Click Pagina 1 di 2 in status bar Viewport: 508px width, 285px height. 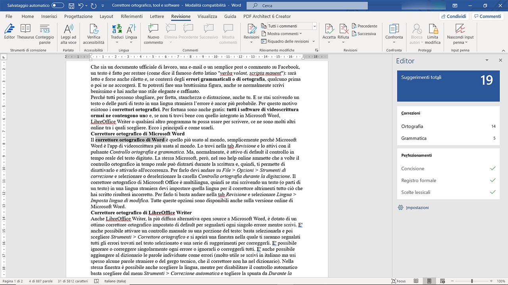coord(13,281)
